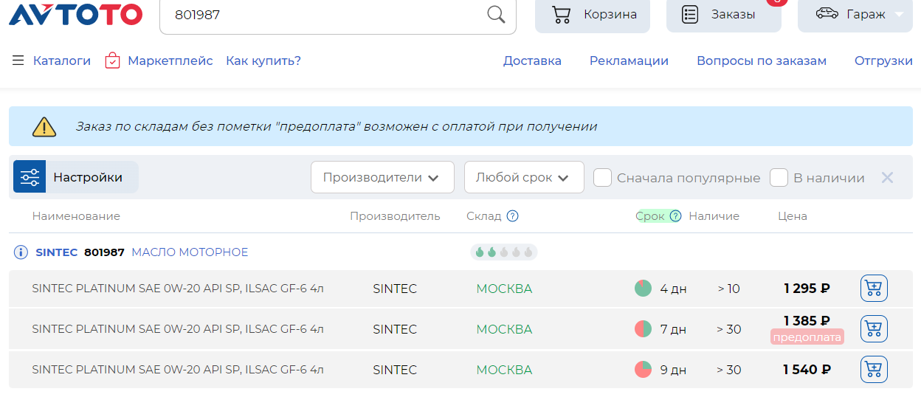Expand the Любой срок dropdown
921x400 pixels.
click(x=524, y=177)
